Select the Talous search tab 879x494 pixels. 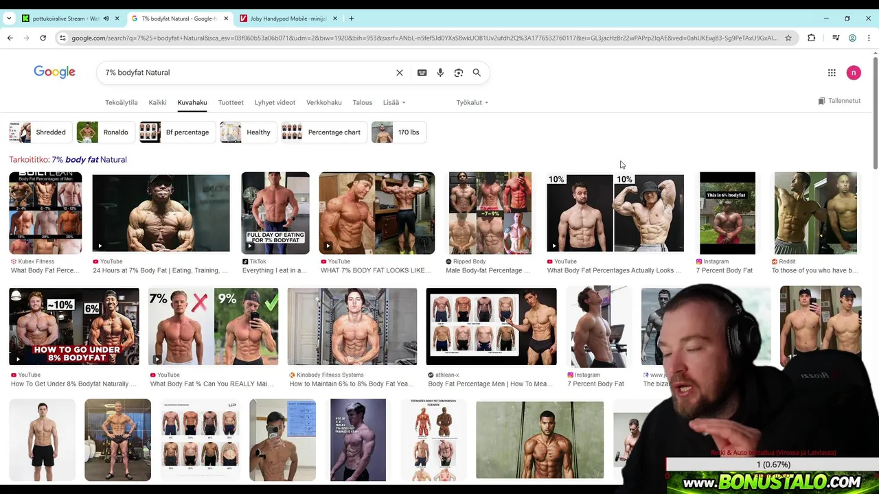point(362,102)
